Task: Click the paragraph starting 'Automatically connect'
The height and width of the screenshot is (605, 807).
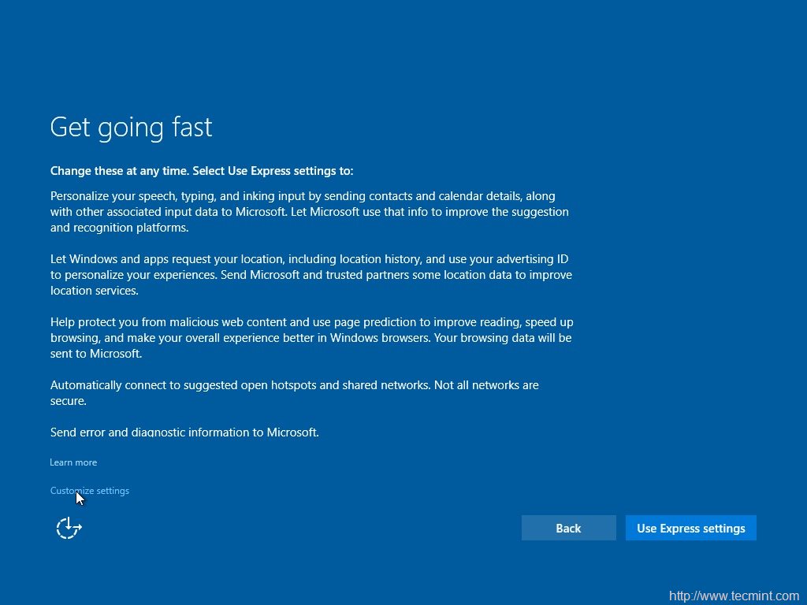Action: click(294, 393)
